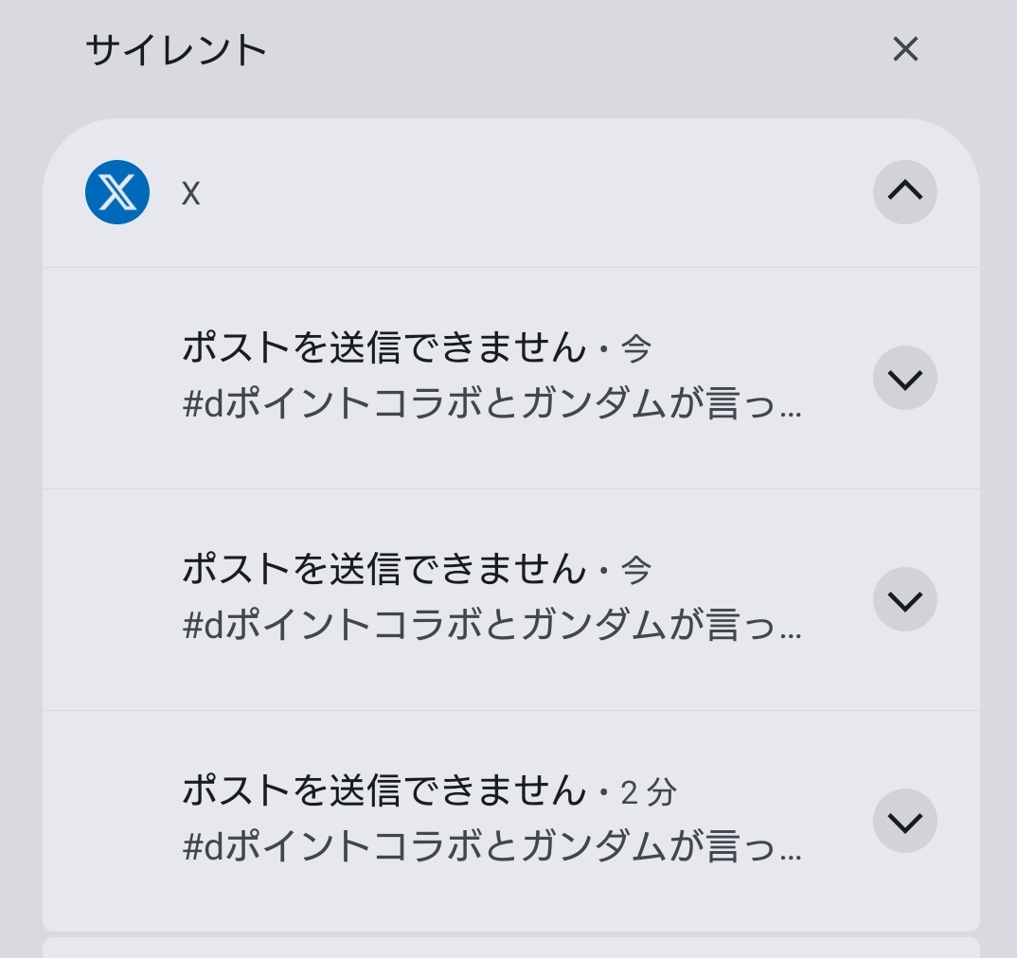Viewport: 1017px width, 958px height.
Task: Collapse the X notification group
Action: pos(905,192)
